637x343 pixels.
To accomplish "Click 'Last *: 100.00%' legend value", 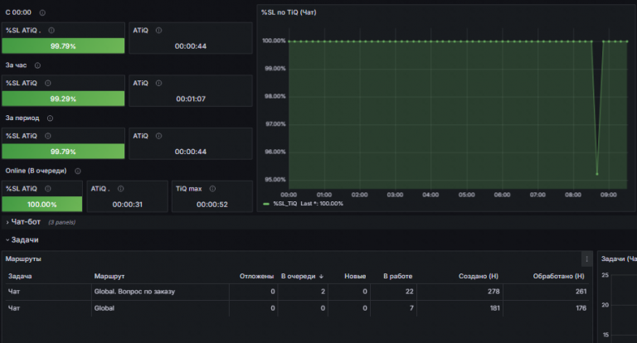I will pyautogui.click(x=322, y=204).
